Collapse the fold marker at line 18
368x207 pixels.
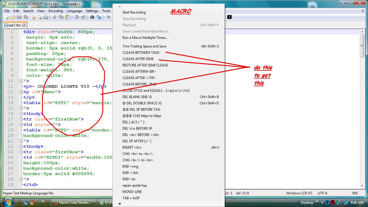(21, 124)
